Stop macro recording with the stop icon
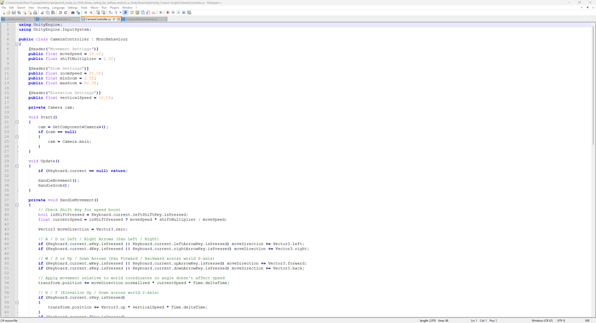 tap(173, 13)
